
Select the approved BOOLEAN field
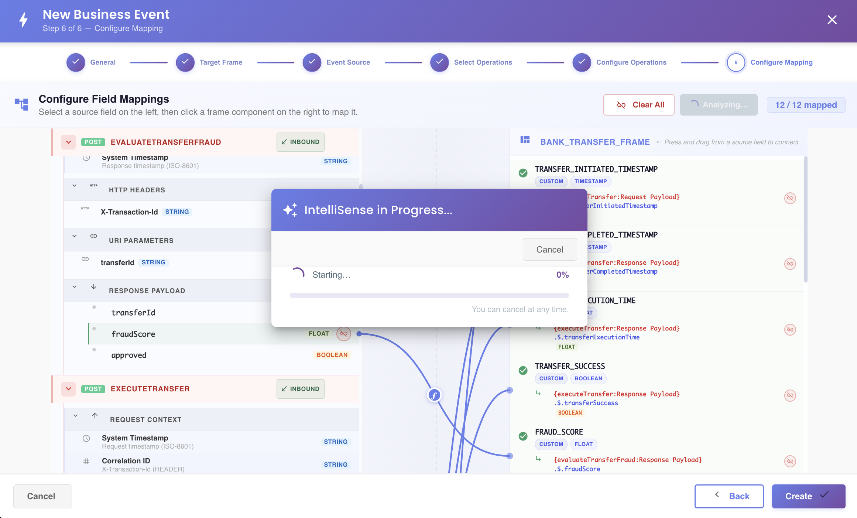tap(223, 355)
